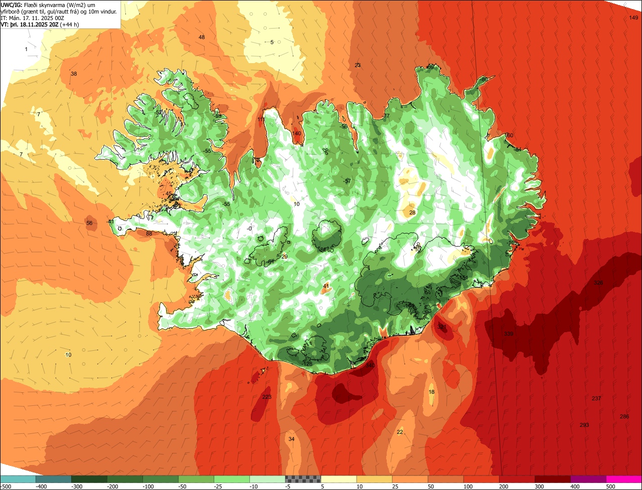This screenshot has width=642, height=490.
Task: Click the '23' value off the north coast
Action: click(358, 66)
